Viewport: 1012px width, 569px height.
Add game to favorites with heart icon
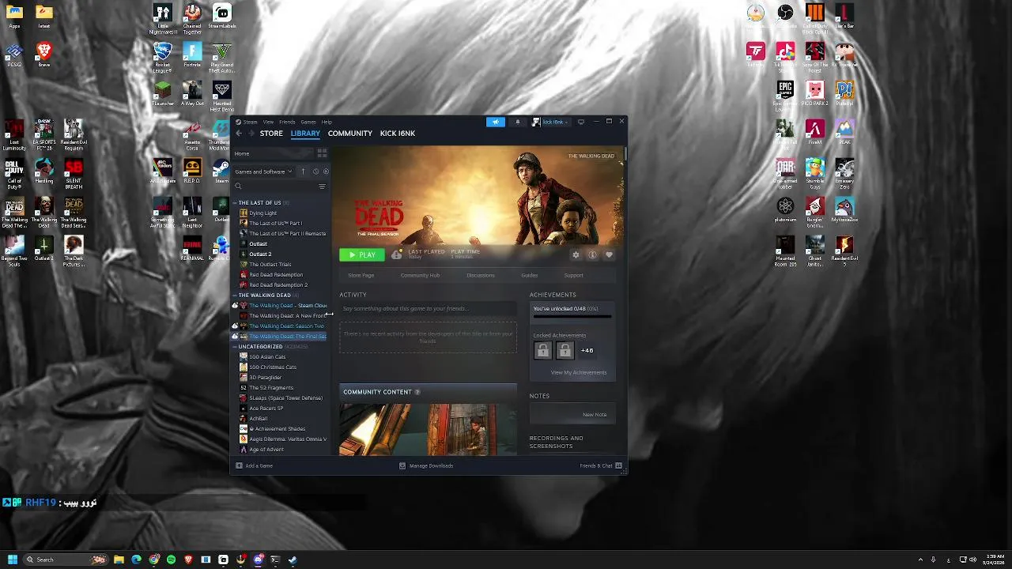[609, 254]
